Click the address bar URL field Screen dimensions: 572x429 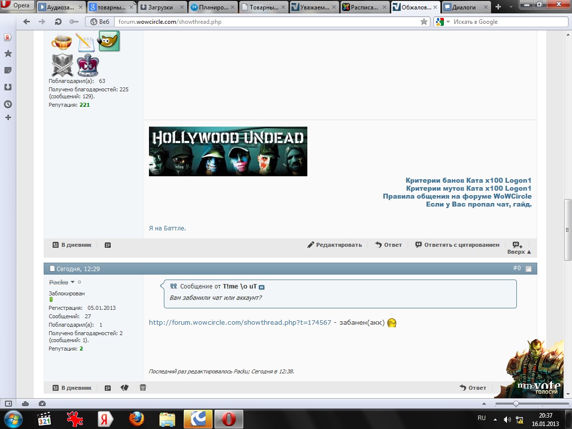click(268, 22)
